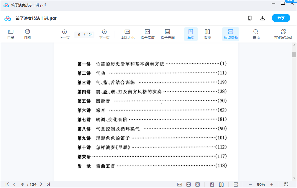Click the page number field in toolbar
The height and width of the screenshot is (188, 297).
pos(79,35)
